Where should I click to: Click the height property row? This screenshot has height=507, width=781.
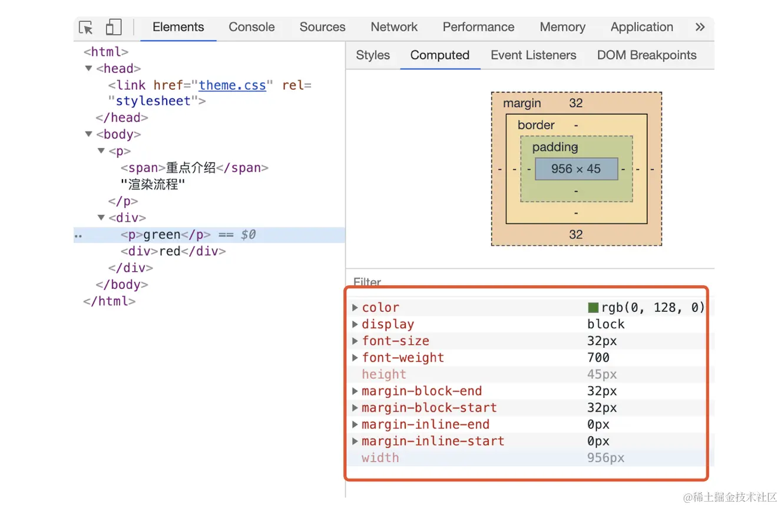point(530,374)
